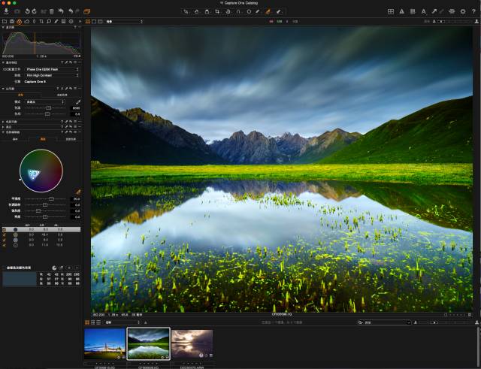
Task: Collapse the histogram panel disclosure triangle
Action: click(x=3, y=27)
